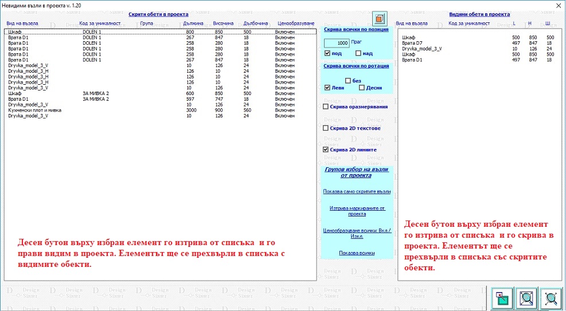Select the 'Кухненски плот и мивка' row
The height and width of the screenshot is (311, 566).
(160, 110)
